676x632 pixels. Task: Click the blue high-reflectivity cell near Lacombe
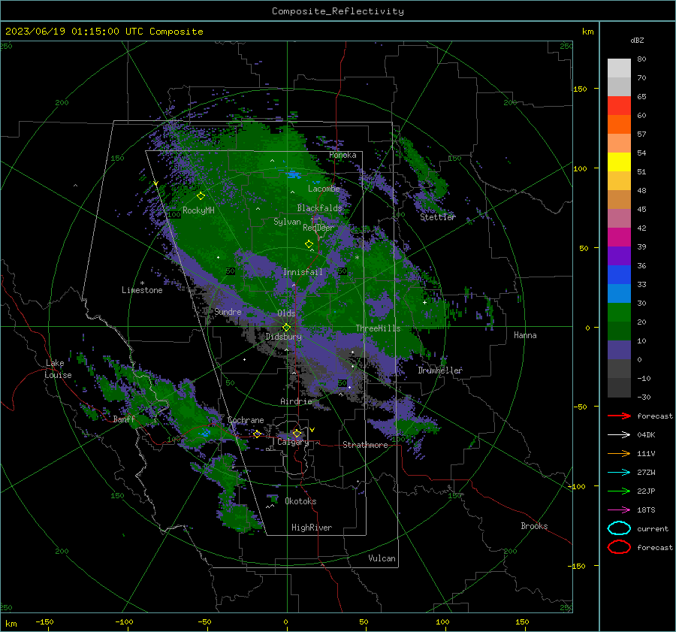pyautogui.click(x=294, y=174)
